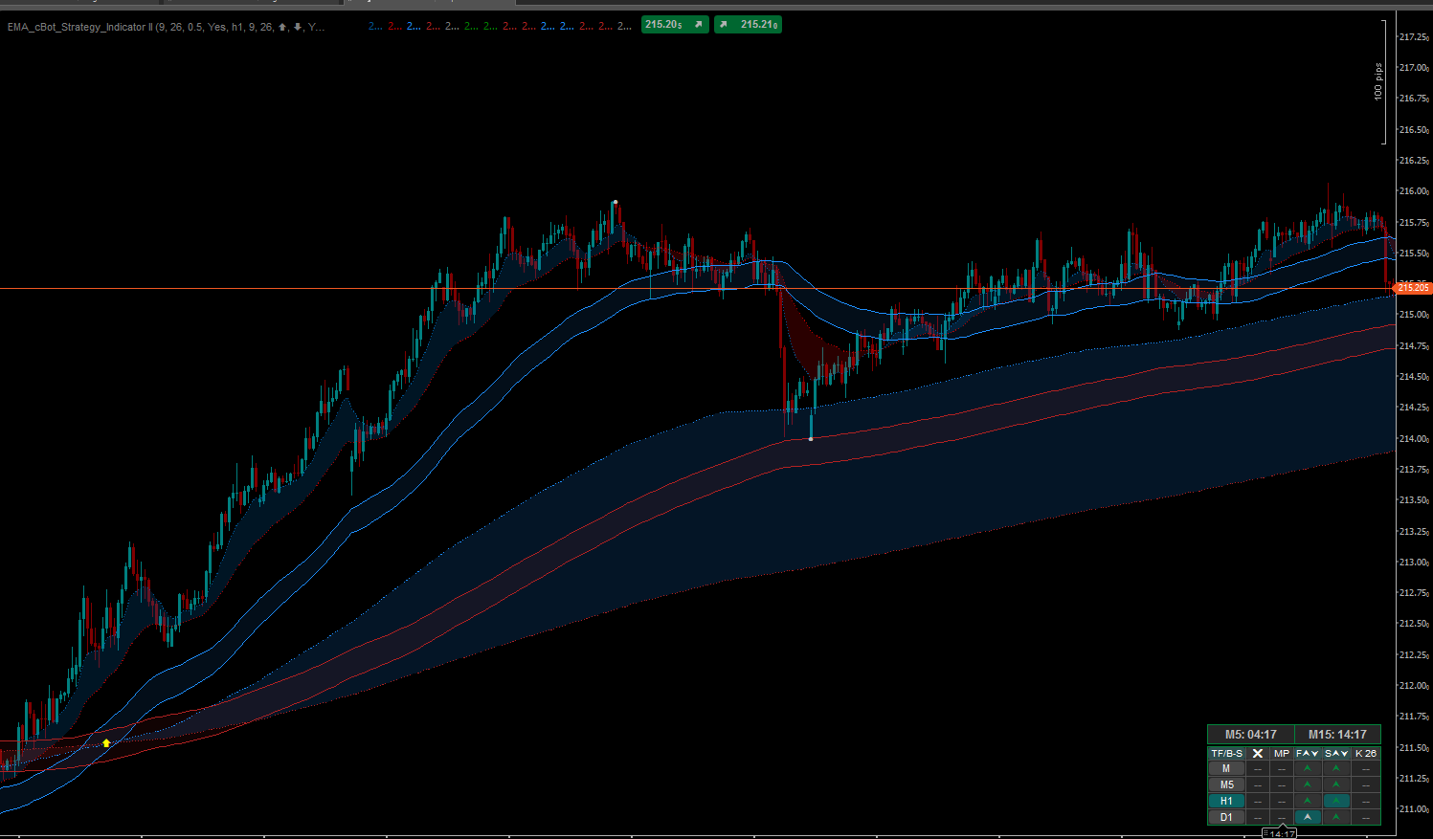Click the green F arrow in row M
1433x839 pixels.
pos(1308,768)
